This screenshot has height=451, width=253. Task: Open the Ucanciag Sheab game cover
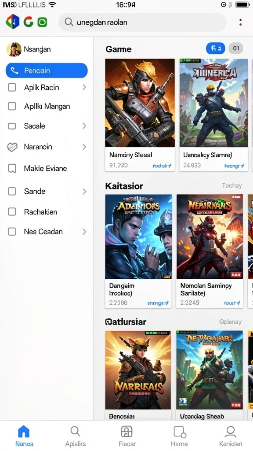point(210,370)
